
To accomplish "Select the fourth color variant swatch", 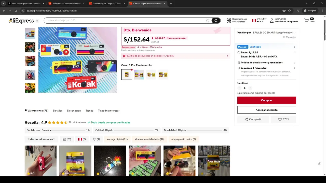I will (x=163, y=74).
